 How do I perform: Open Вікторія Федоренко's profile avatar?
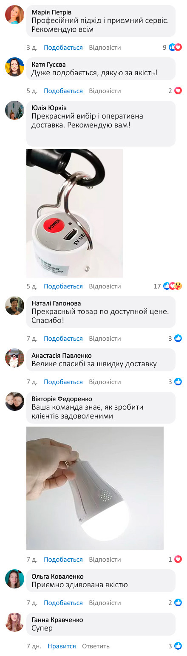point(14,401)
